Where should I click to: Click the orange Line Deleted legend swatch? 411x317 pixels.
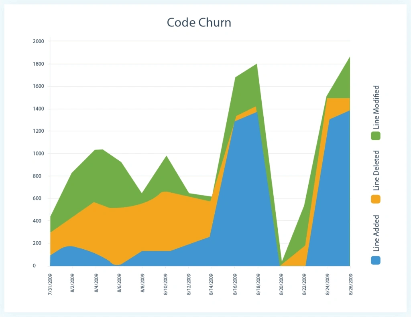[376, 199]
